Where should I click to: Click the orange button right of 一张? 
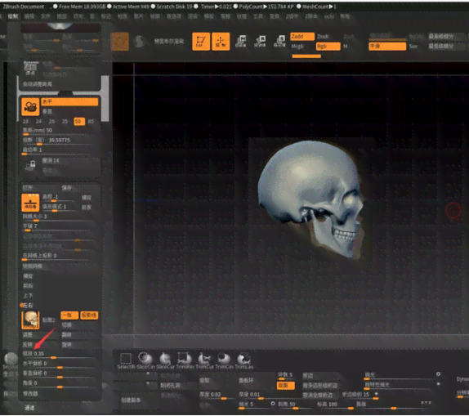[89, 315]
